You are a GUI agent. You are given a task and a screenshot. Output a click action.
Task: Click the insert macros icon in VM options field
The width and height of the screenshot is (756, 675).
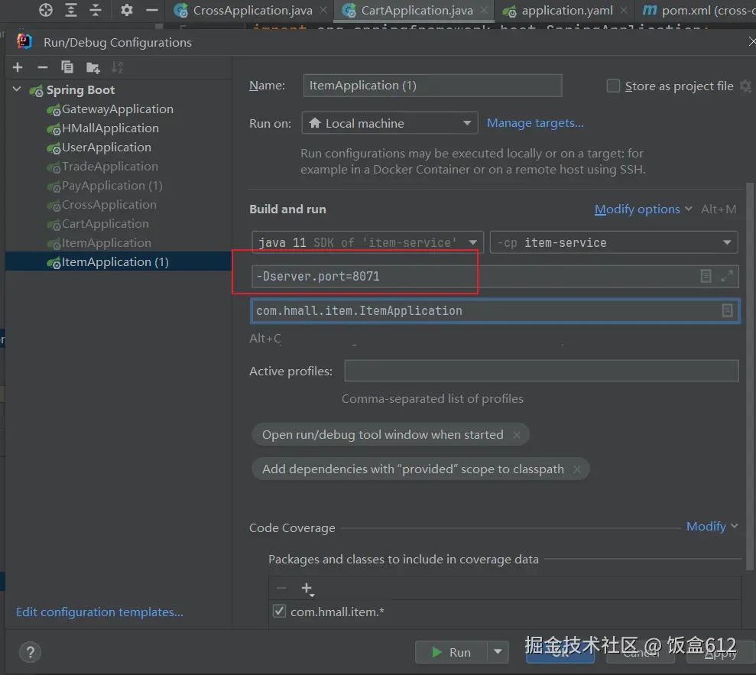(706, 276)
